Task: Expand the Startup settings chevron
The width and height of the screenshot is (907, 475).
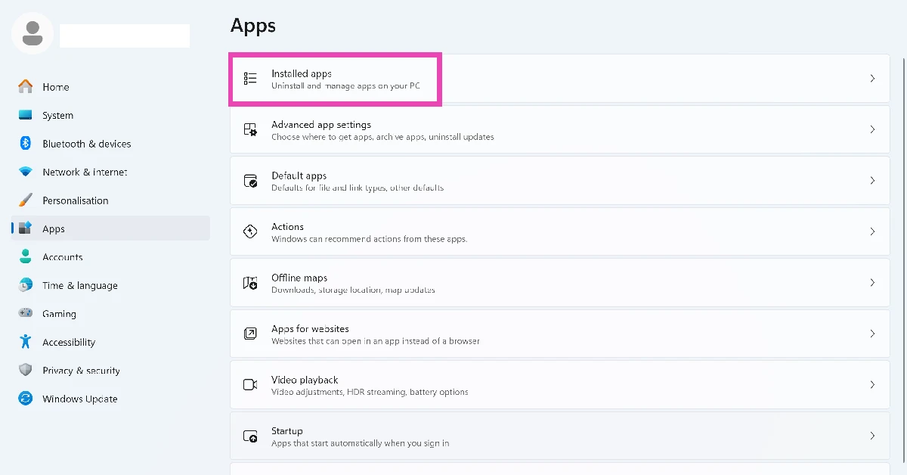Action: [x=872, y=435]
